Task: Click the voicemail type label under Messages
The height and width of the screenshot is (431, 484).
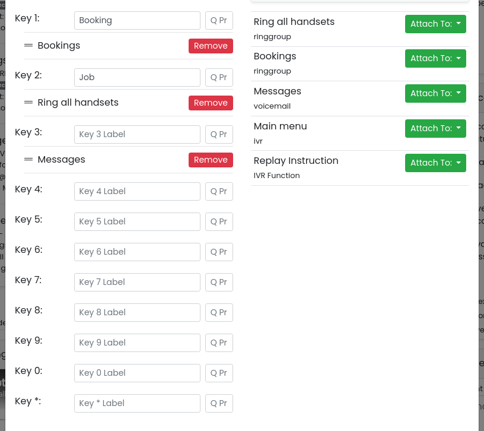Action: click(272, 106)
